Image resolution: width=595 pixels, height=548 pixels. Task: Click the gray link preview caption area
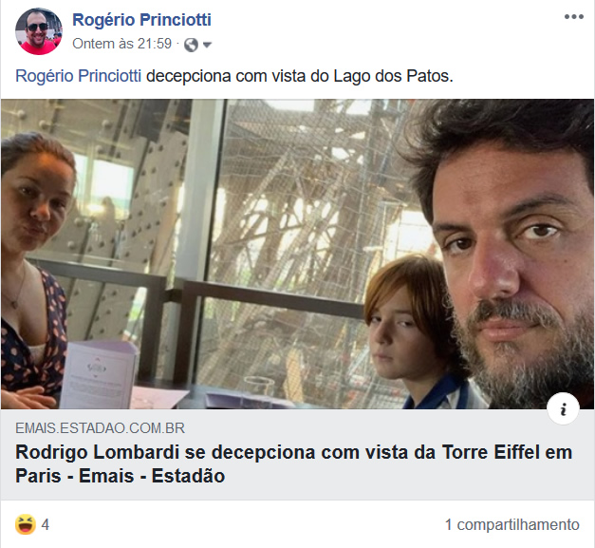click(298, 455)
